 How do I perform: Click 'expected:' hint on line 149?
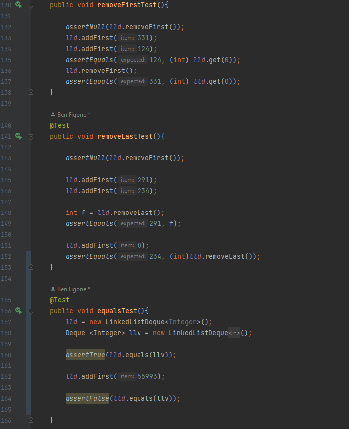pos(133,224)
